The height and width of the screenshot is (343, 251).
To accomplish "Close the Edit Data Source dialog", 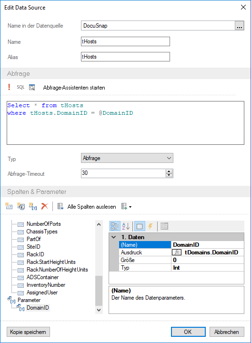I will 243,7.
